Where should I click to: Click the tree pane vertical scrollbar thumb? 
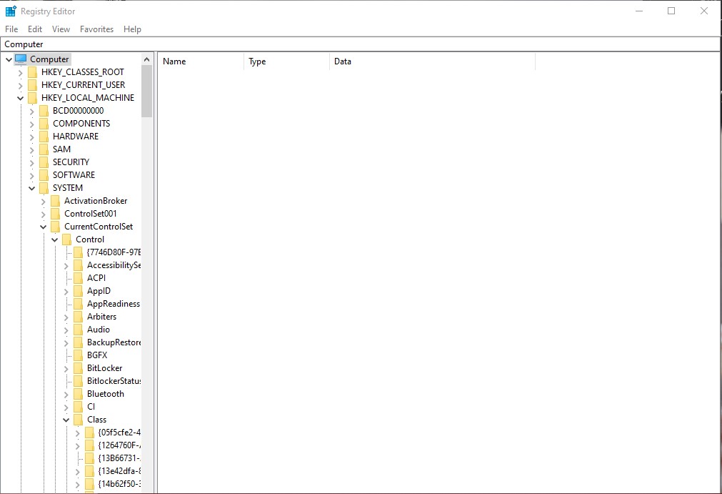tap(147, 92)
